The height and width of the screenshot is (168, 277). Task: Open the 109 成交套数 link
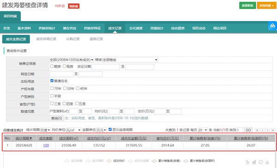click(x=46, y=145)
